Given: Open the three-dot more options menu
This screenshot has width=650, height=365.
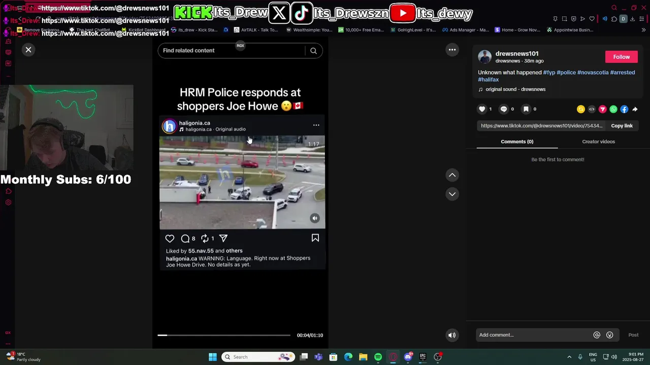Looking at the screenshot, I should (452, 50).
